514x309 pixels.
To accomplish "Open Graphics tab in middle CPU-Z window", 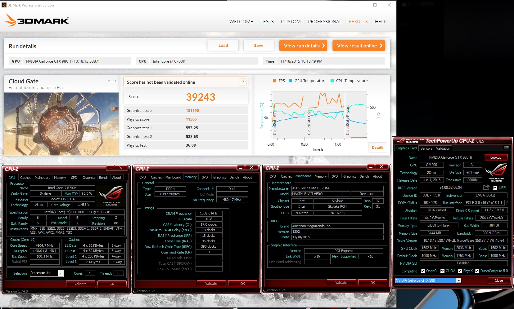I will tap(219, 177).
